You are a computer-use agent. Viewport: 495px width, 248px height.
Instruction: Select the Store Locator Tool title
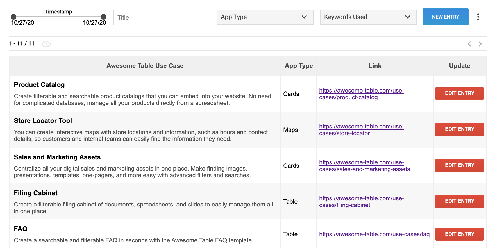(43, 121)
